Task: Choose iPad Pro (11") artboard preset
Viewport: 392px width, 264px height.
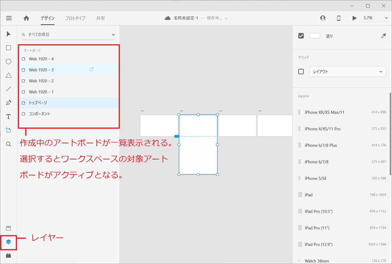Action: click(x=342, y=228)
